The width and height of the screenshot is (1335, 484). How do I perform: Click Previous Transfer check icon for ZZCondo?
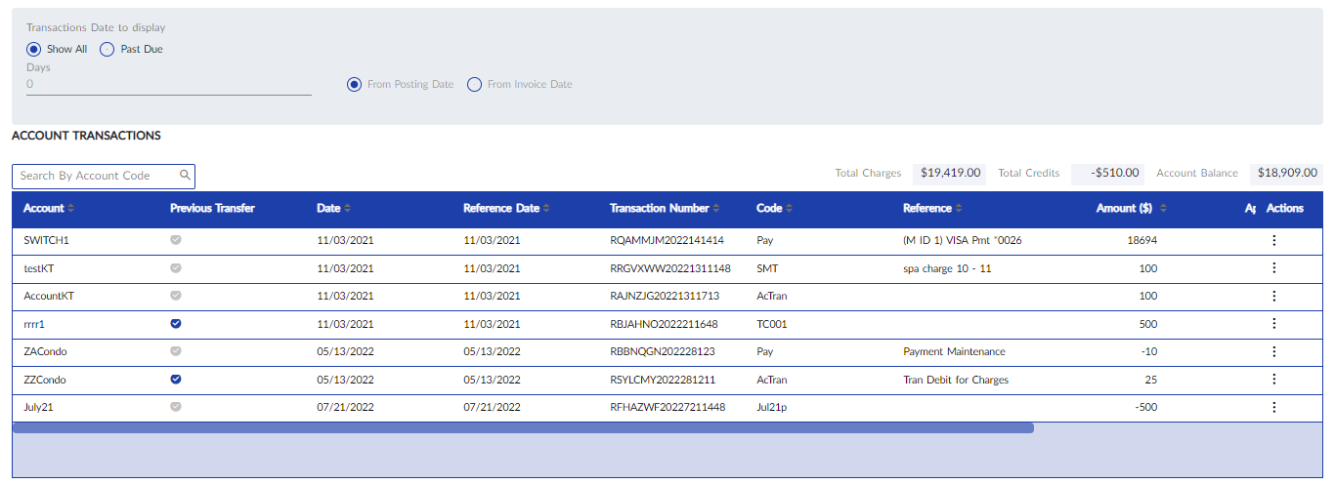(x=176, y=380)
